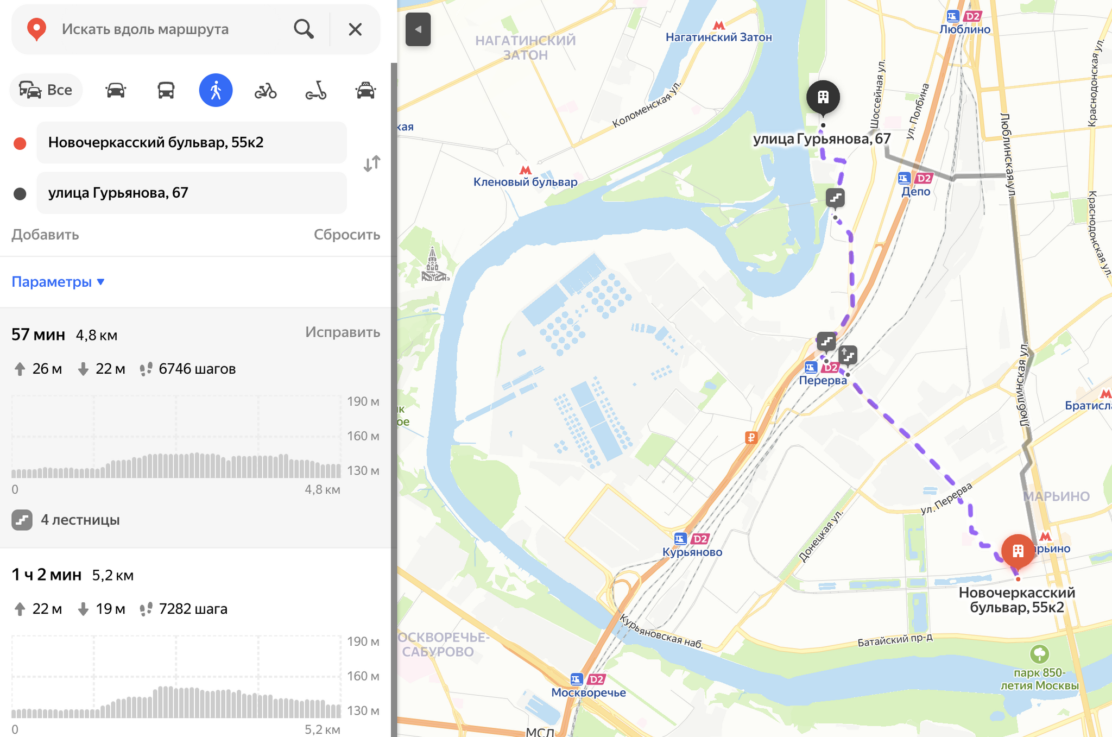
Task: Swap start and destination points
Action: click(x=372, y=163)
